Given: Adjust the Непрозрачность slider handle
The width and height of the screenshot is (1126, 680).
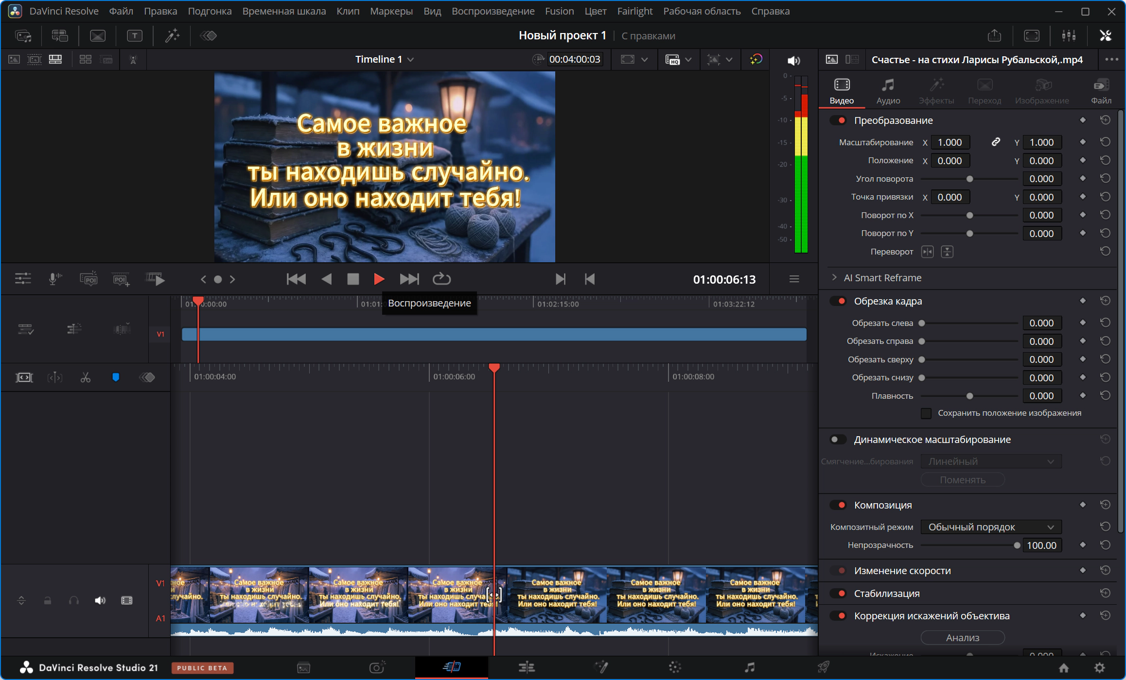Looking at the screenshot, I should 1017,545.
